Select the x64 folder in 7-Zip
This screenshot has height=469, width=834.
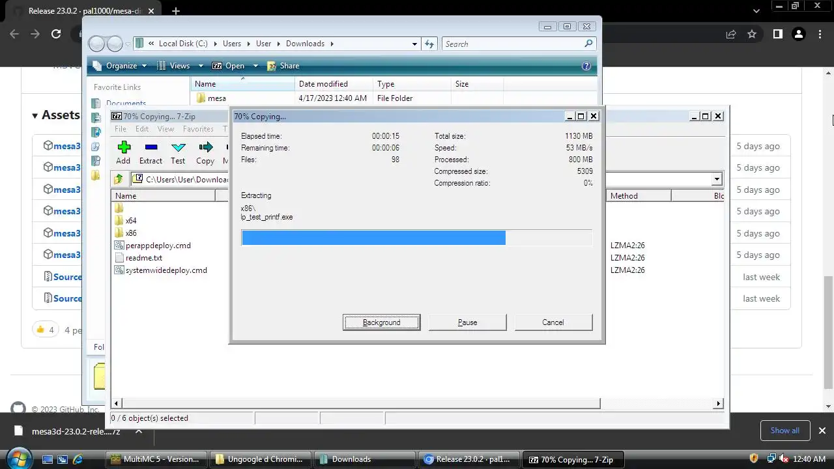tap(131, 221)
